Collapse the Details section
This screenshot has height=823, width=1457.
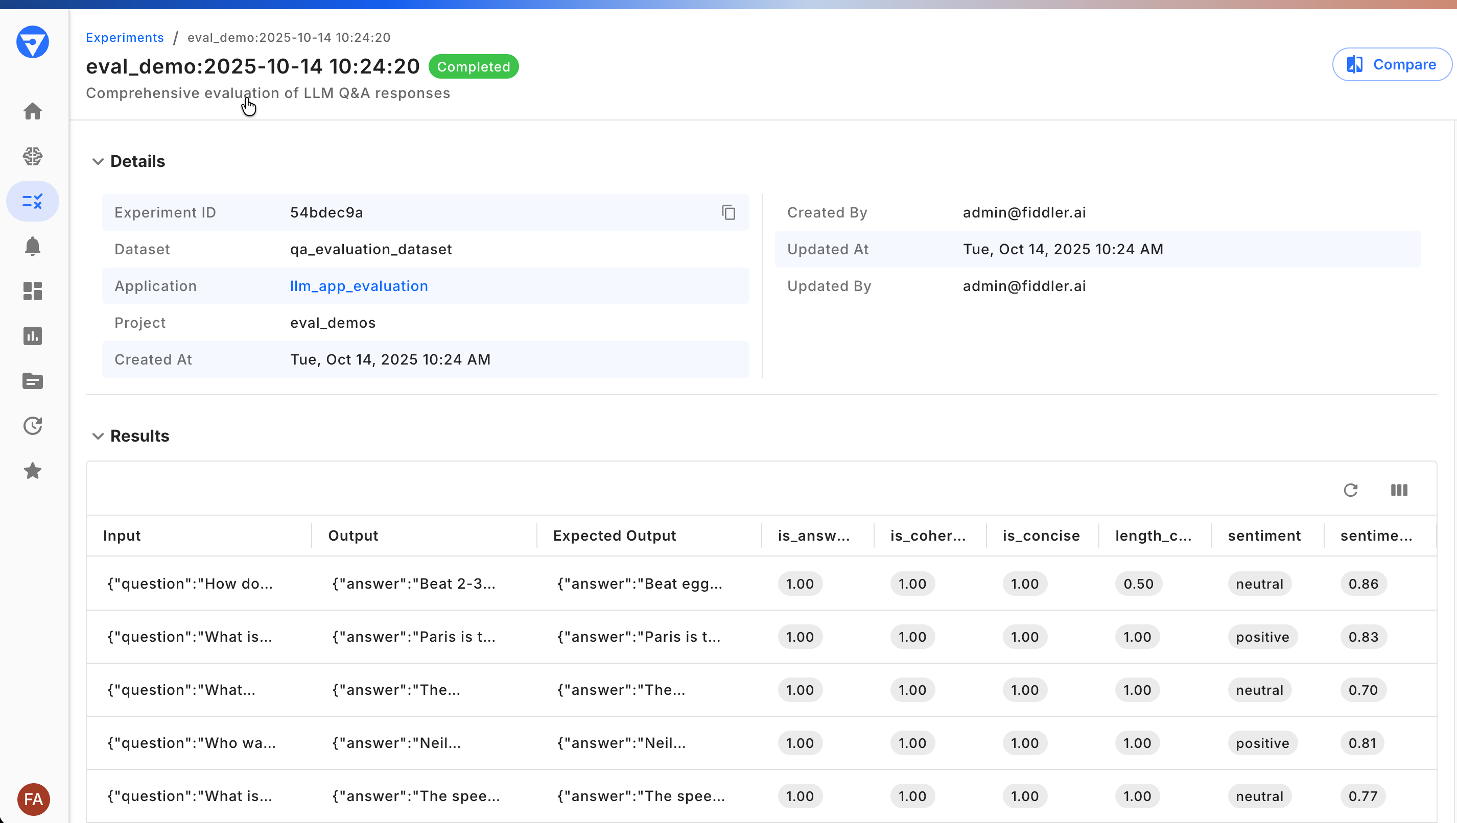[x=97, y=161]
